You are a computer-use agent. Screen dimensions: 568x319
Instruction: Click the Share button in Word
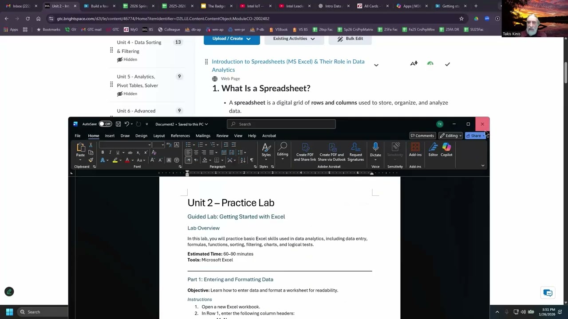[x=475, y=136]
